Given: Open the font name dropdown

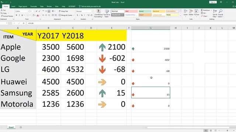Looking at the screenshot, I should [28, 11].
